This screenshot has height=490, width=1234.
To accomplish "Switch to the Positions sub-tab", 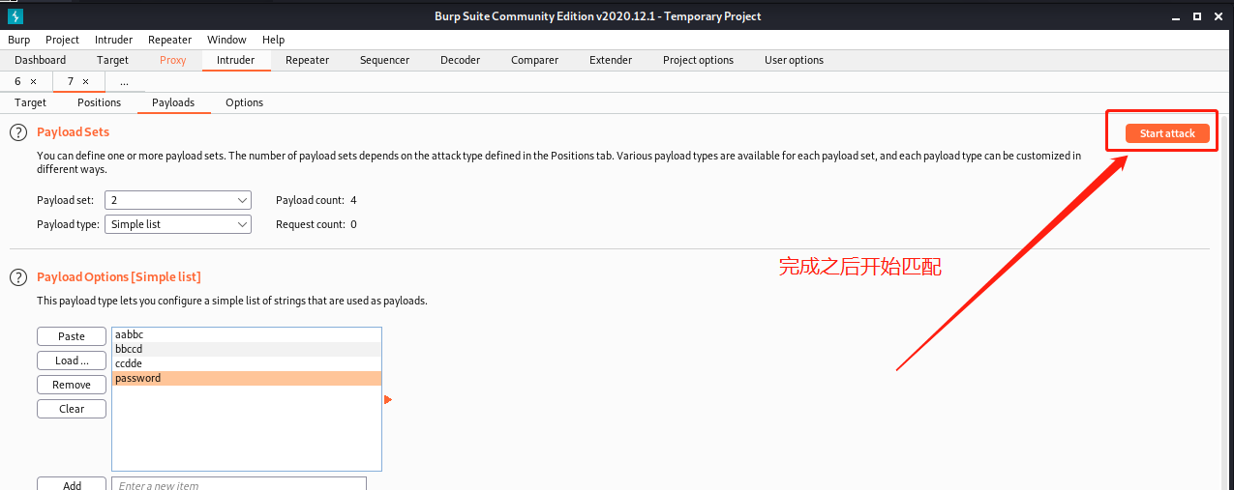I will click(x=99, y=102).
